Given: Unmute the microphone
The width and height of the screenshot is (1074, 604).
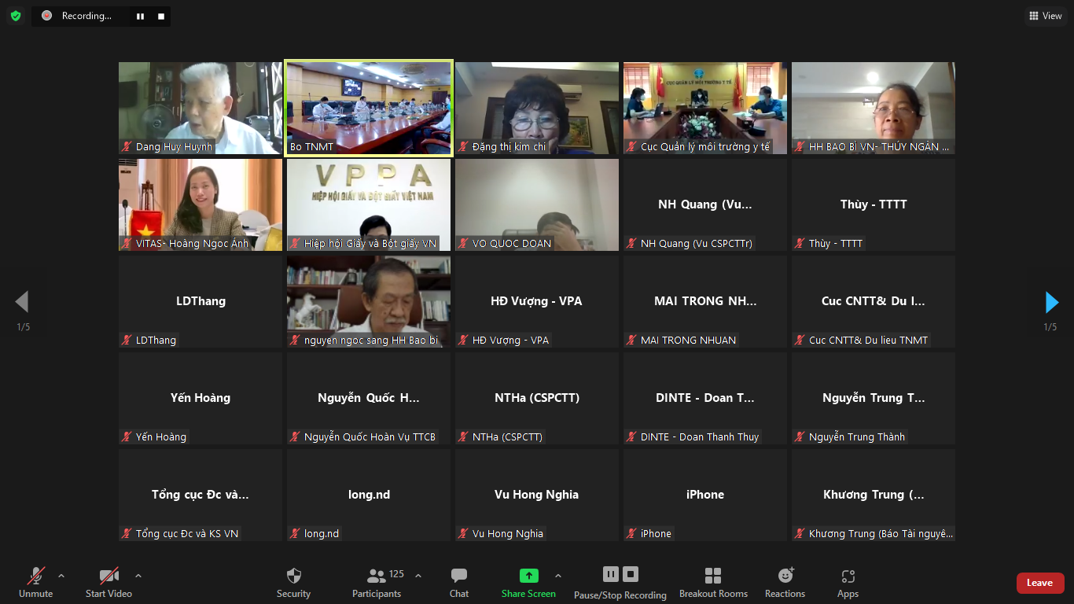Looking at the screenshot, I should (x=36, y=583).
